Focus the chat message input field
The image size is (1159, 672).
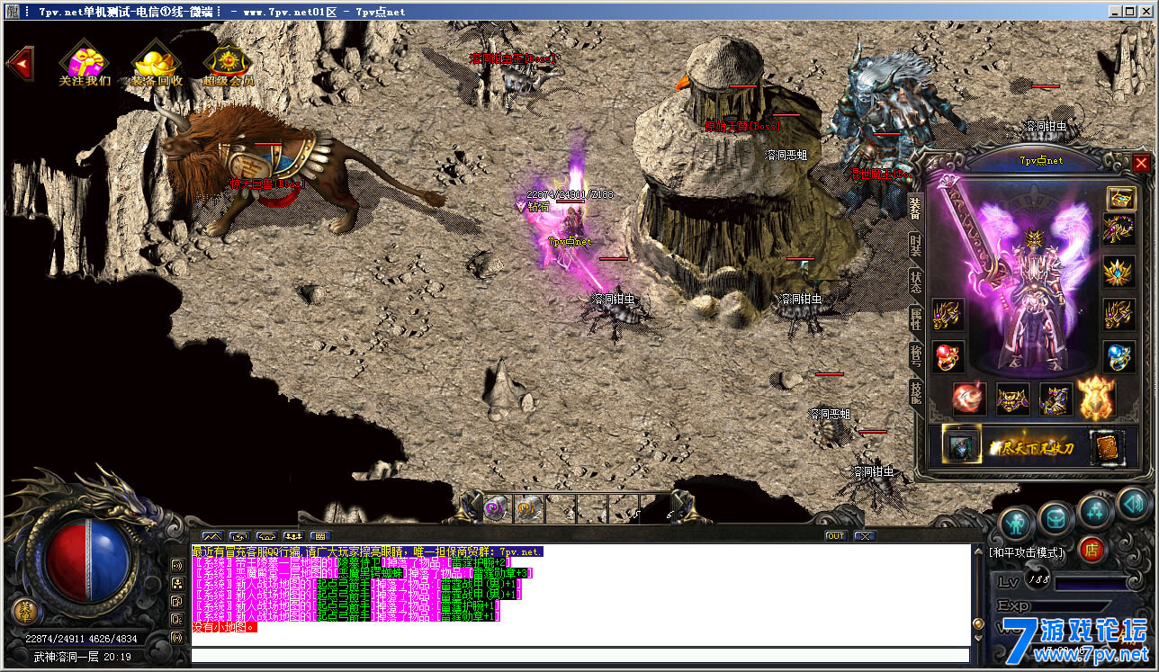click(580, 655)
